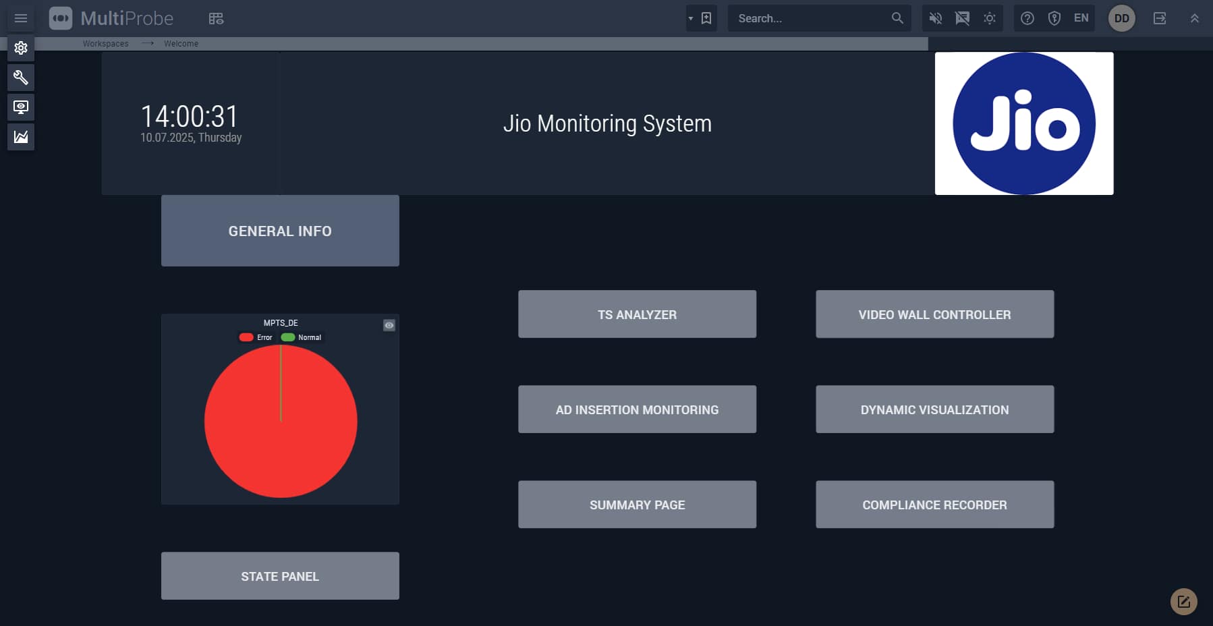Open the GENERAL INFO button
This screenshot has width=1213, height=626.
coord(280,231)
